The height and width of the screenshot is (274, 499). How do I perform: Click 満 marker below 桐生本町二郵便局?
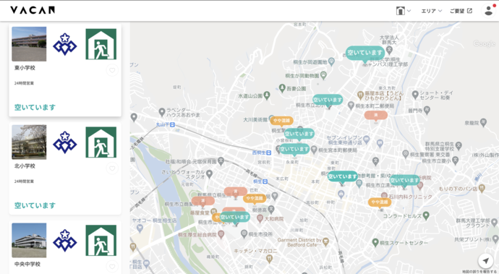(x=376, y=115)
